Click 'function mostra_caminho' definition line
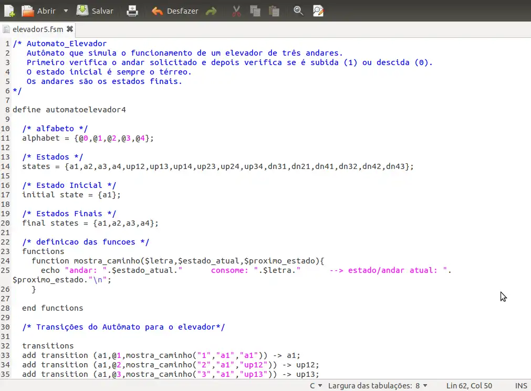Image resolution: width=531 pixels, height=391 pixels. (x=178, y=261)
